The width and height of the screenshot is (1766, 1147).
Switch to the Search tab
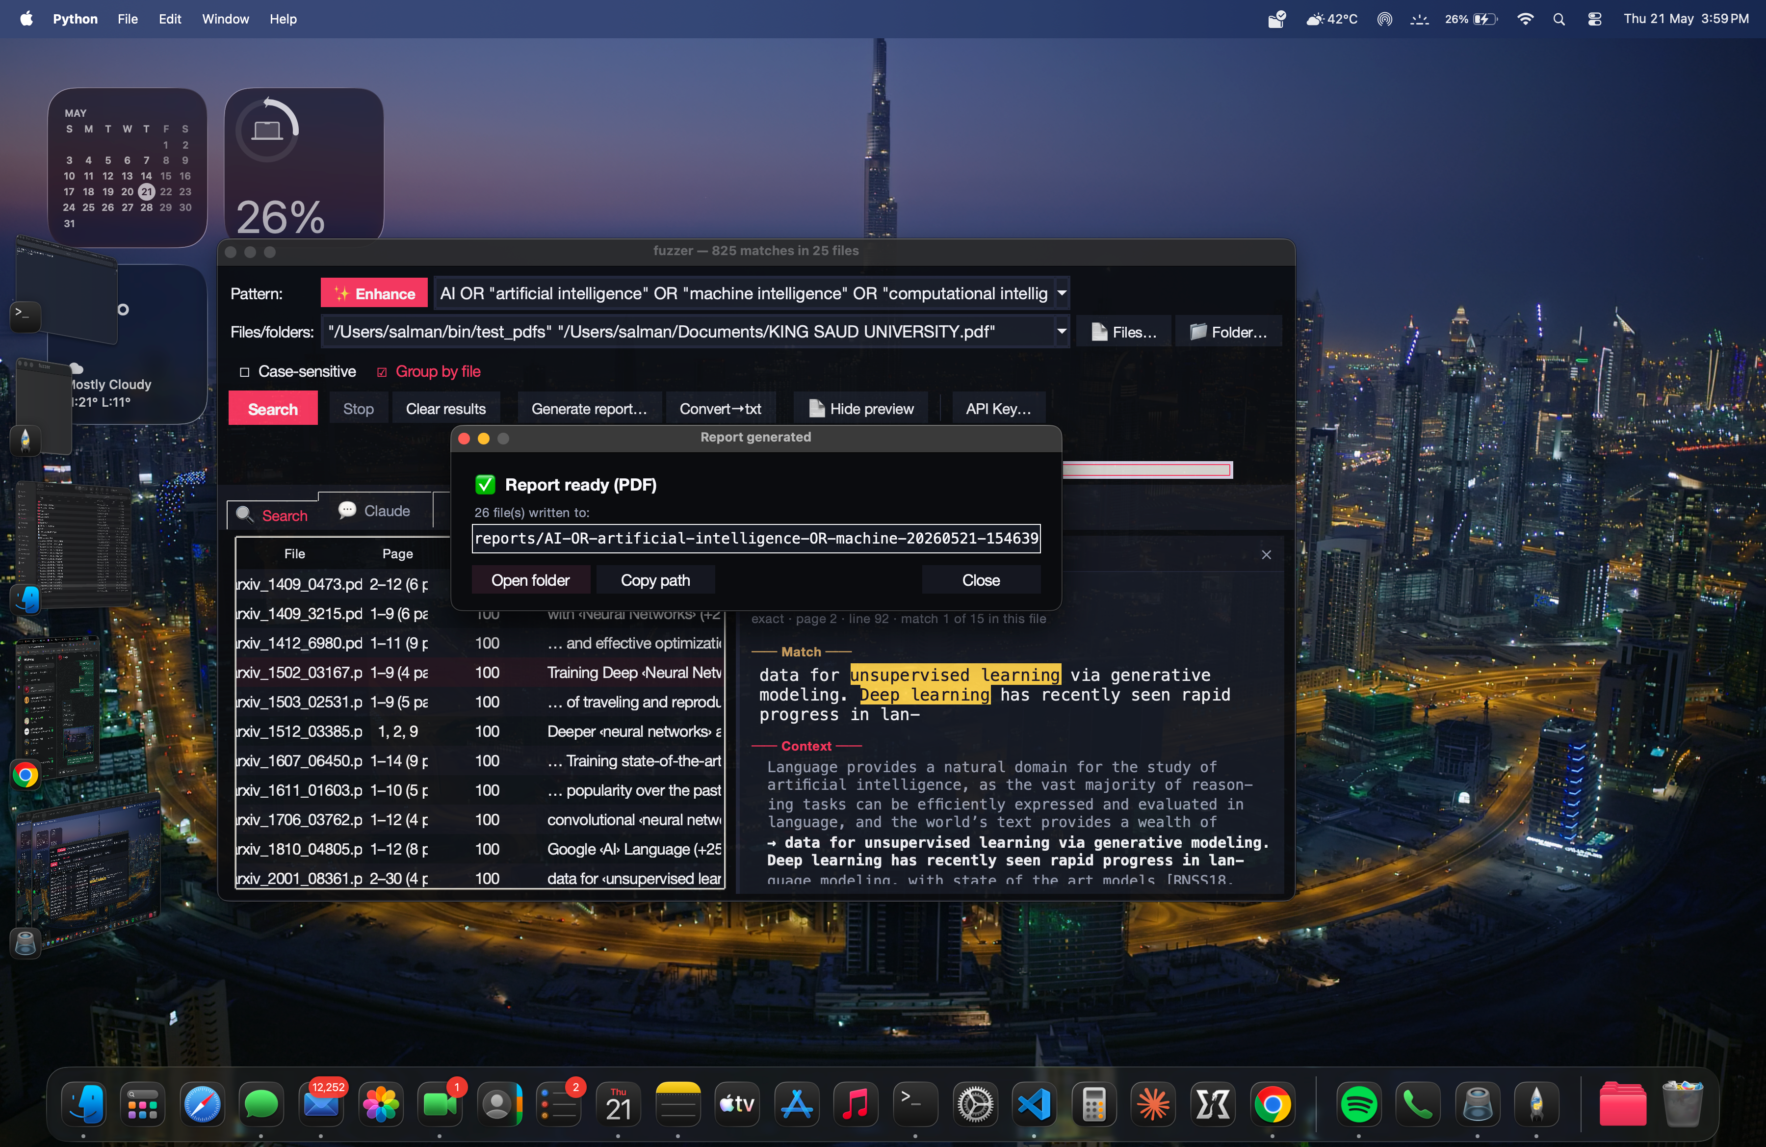coord(272,515)
